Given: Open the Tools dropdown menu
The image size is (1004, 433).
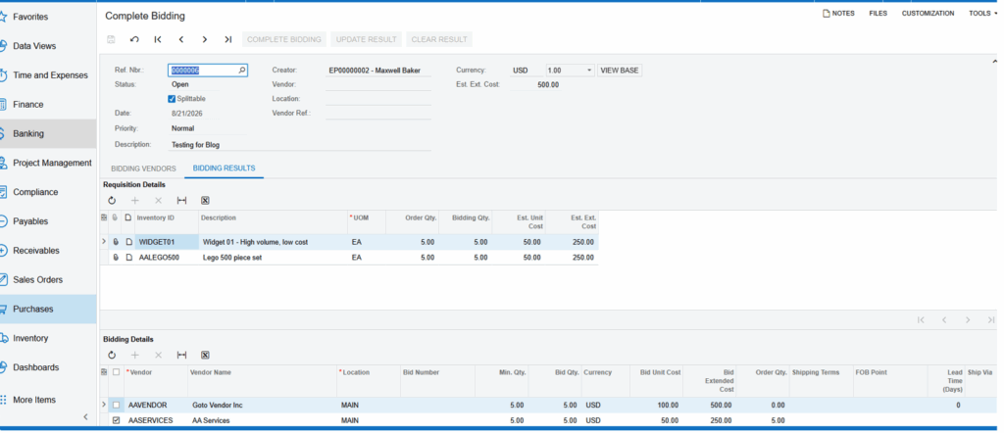Looking at the screenshot, I should 982,14.
